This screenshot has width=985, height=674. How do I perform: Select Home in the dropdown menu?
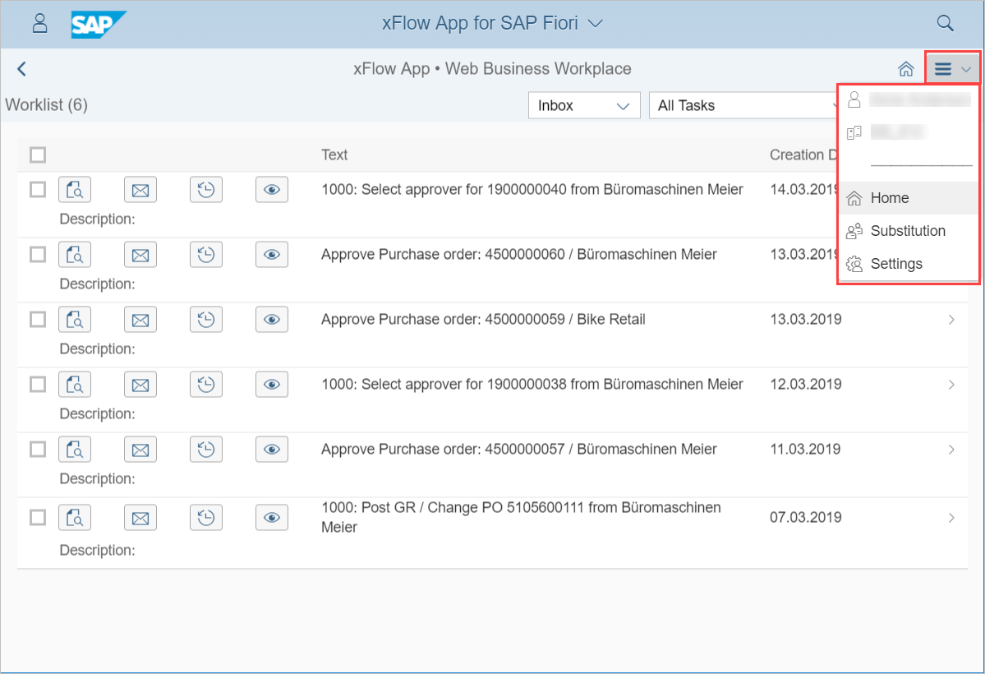[x=890, y=198]
